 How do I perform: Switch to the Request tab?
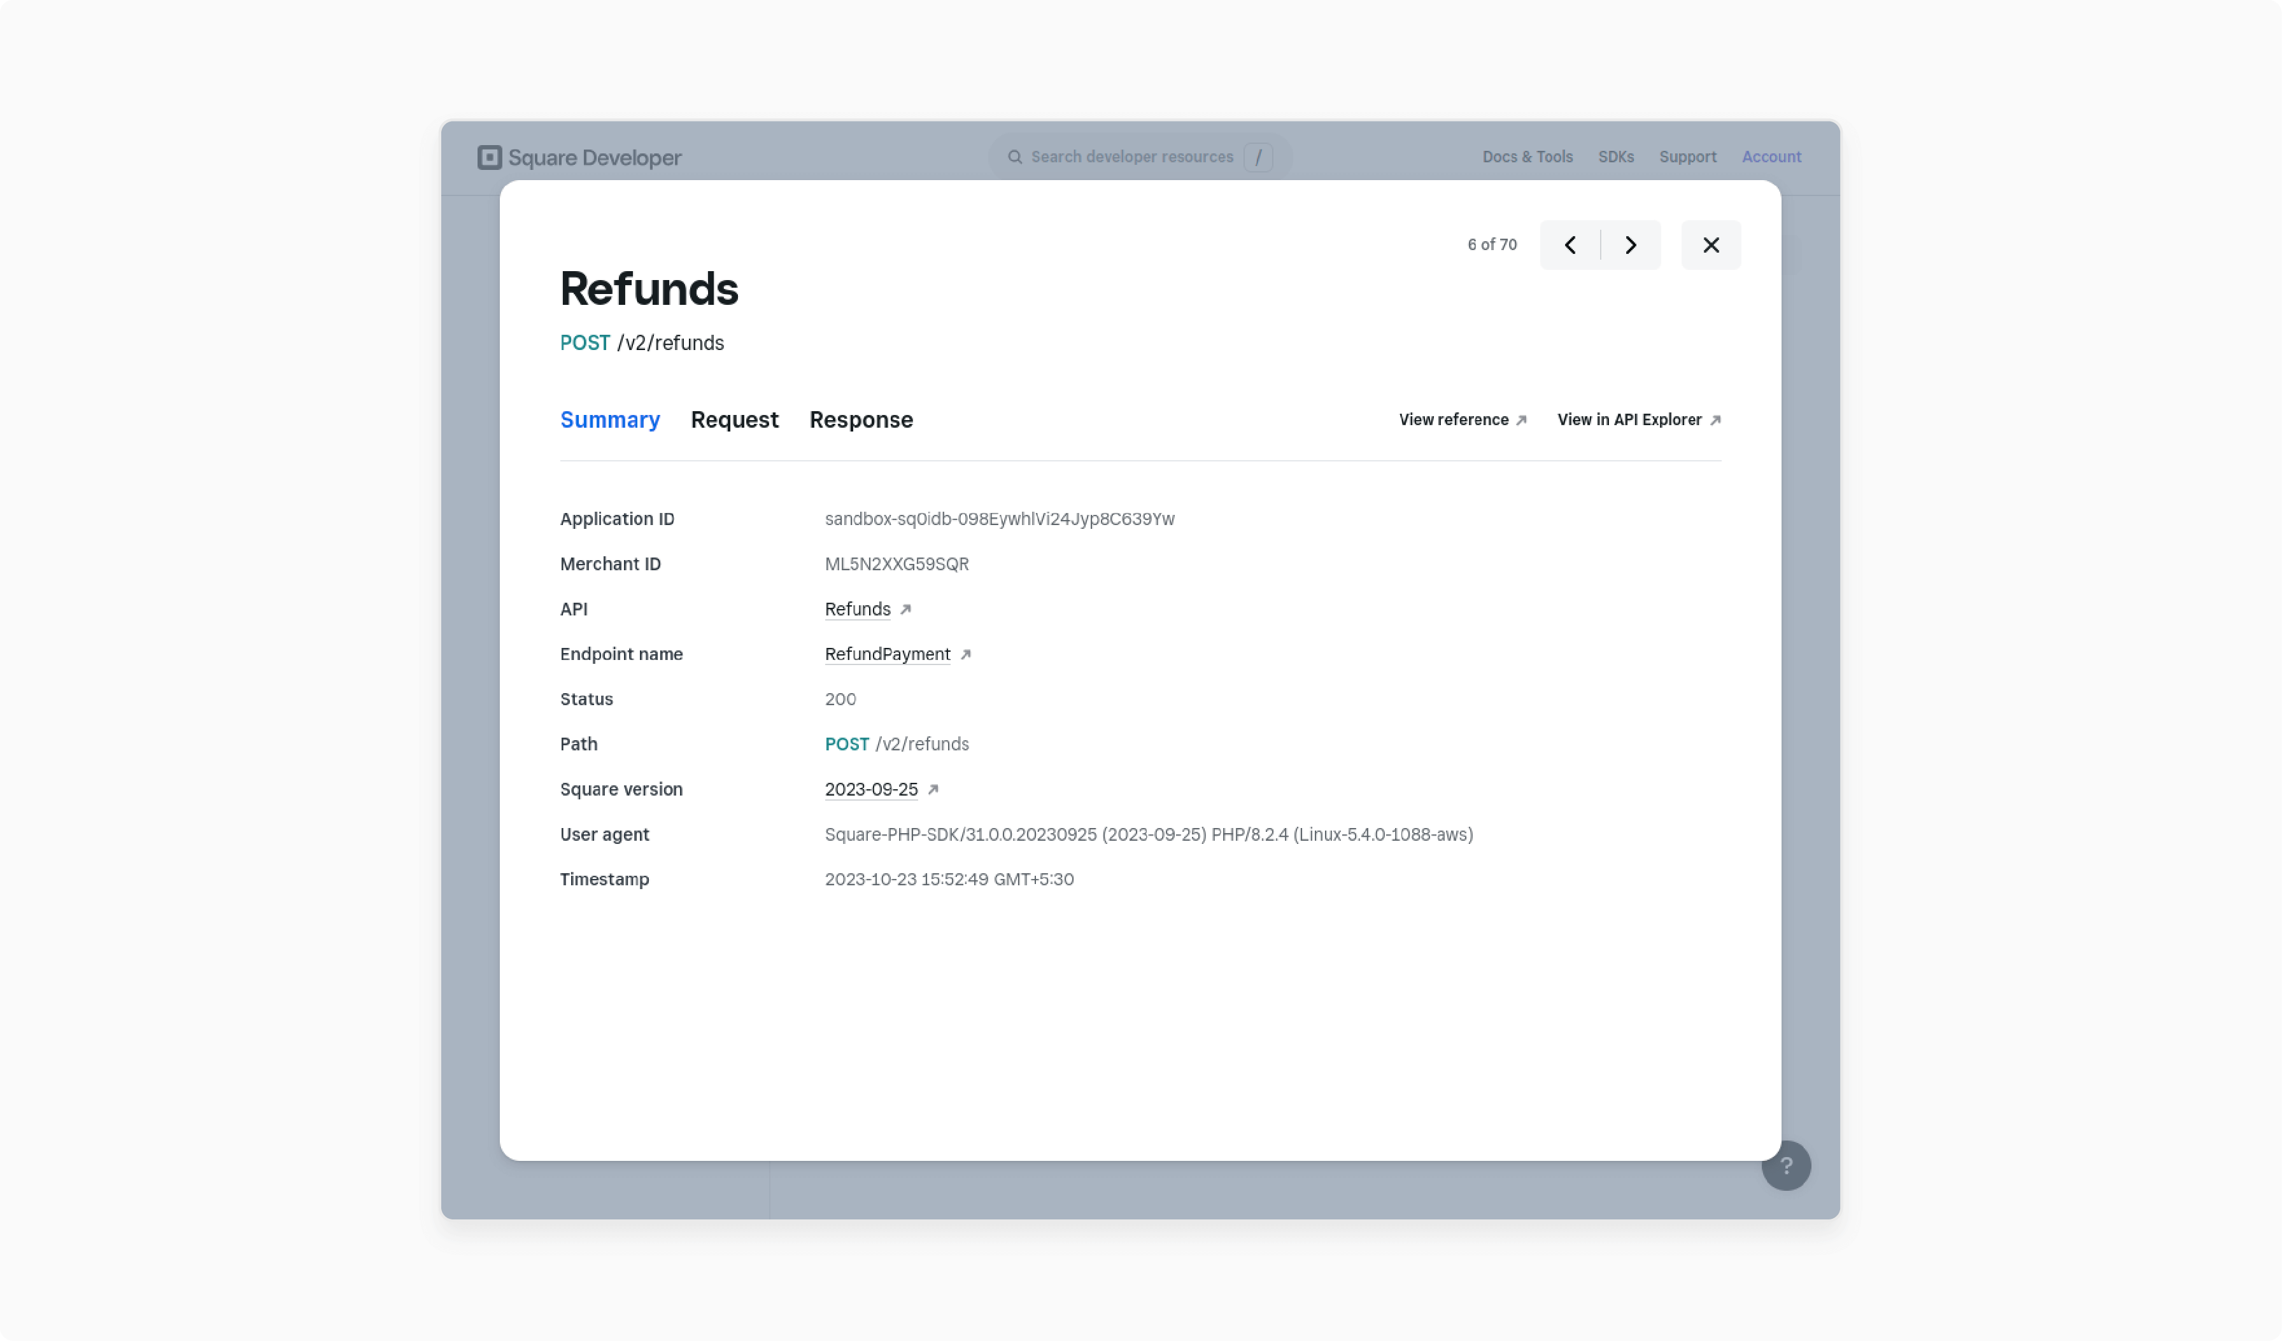734,419
